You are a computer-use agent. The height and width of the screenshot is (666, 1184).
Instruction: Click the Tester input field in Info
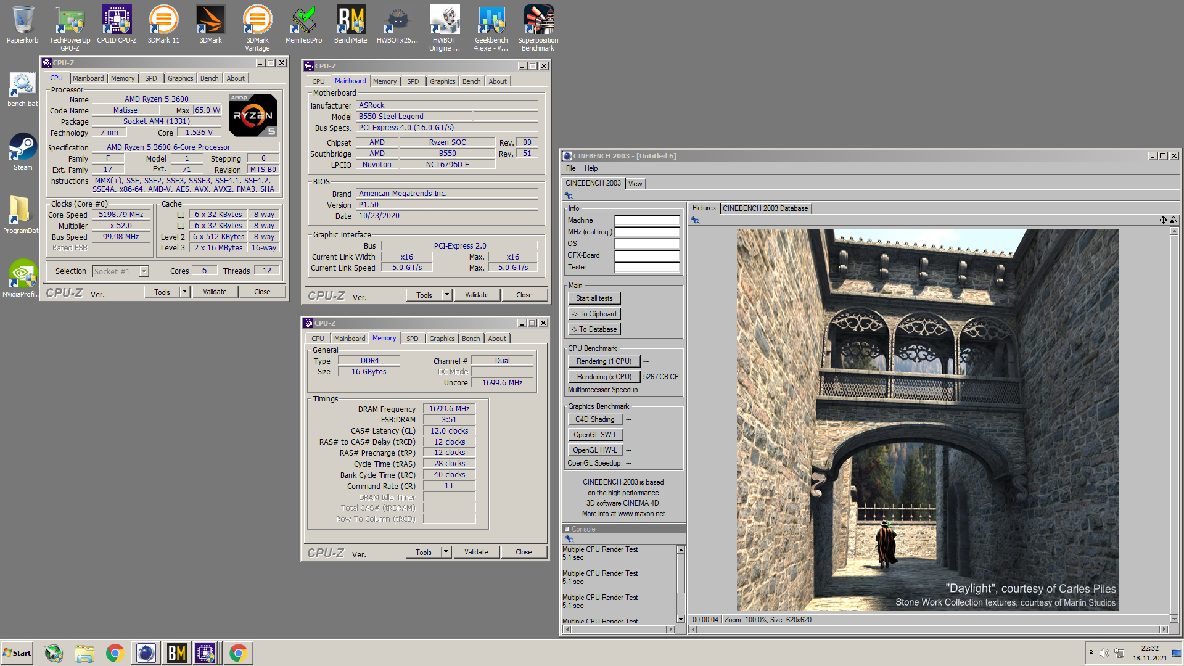pyautogui.click(x=647, y=267)
